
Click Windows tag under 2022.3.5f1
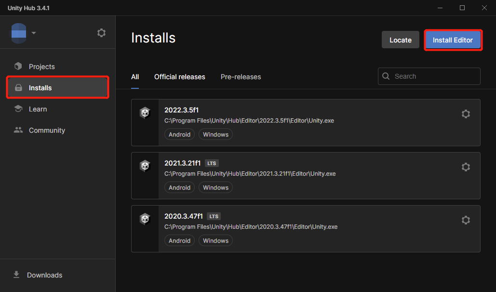click(x=216, y=134)
